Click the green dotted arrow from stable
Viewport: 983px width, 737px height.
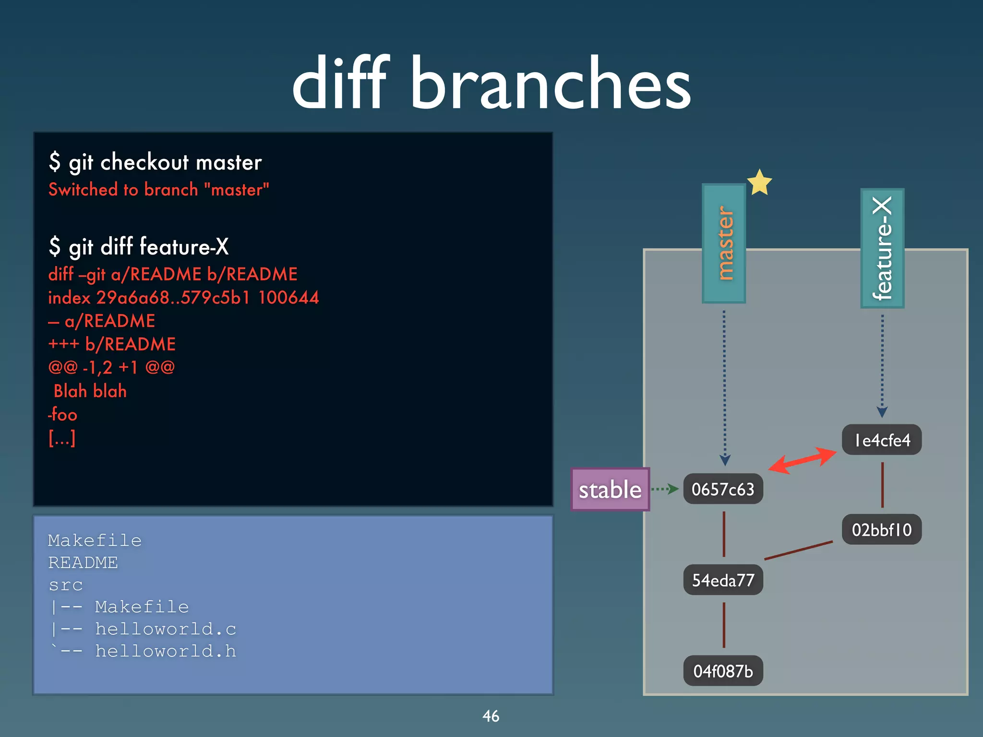(x=664, y=489)
